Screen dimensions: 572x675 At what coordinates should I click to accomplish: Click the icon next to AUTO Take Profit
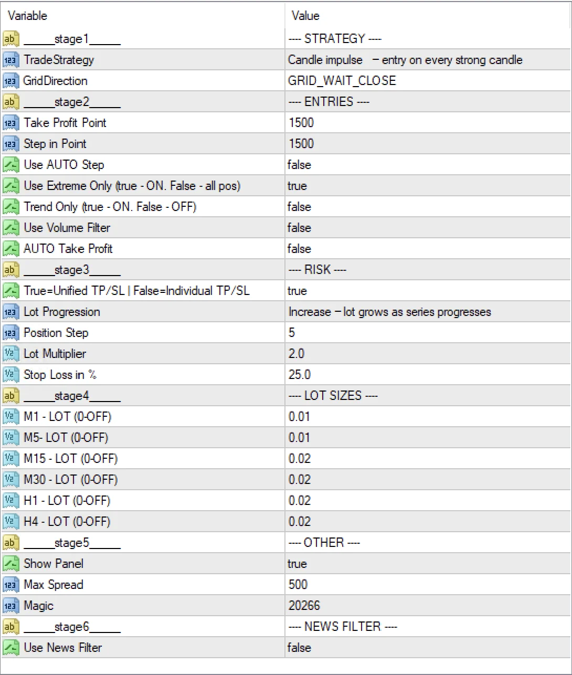click(11, 249)
